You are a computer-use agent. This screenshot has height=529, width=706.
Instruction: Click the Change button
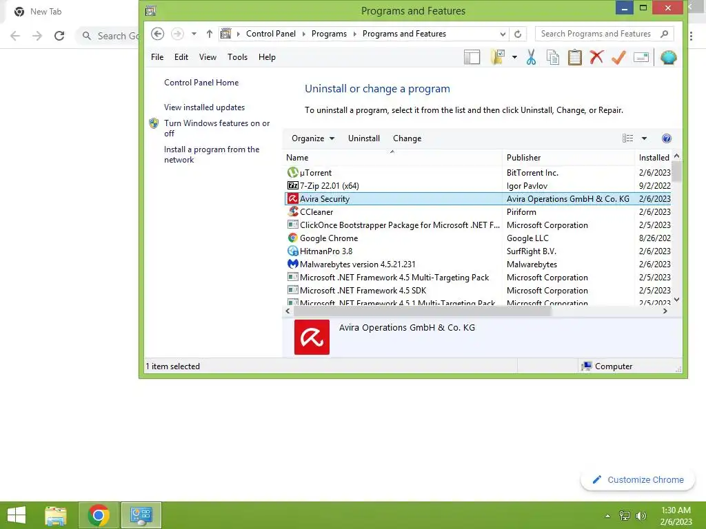(407, 138)
